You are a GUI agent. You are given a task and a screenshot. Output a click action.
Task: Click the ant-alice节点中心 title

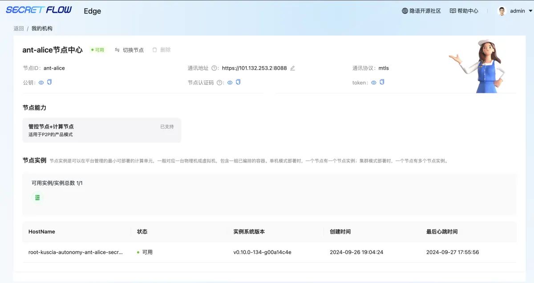[53, 50]
